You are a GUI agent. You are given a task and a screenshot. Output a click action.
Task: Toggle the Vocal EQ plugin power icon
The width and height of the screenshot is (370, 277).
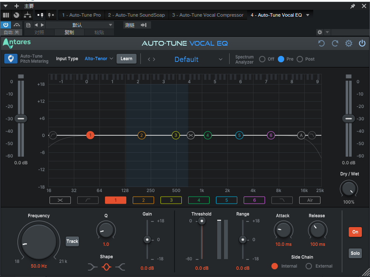tap(362, 44)
